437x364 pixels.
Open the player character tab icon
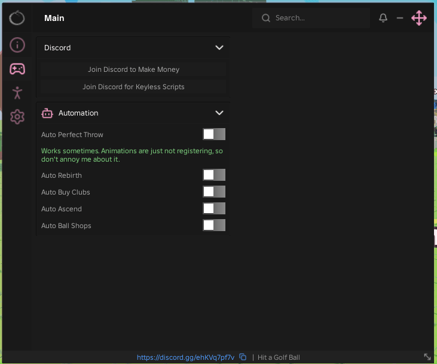[x=17, y=93]
